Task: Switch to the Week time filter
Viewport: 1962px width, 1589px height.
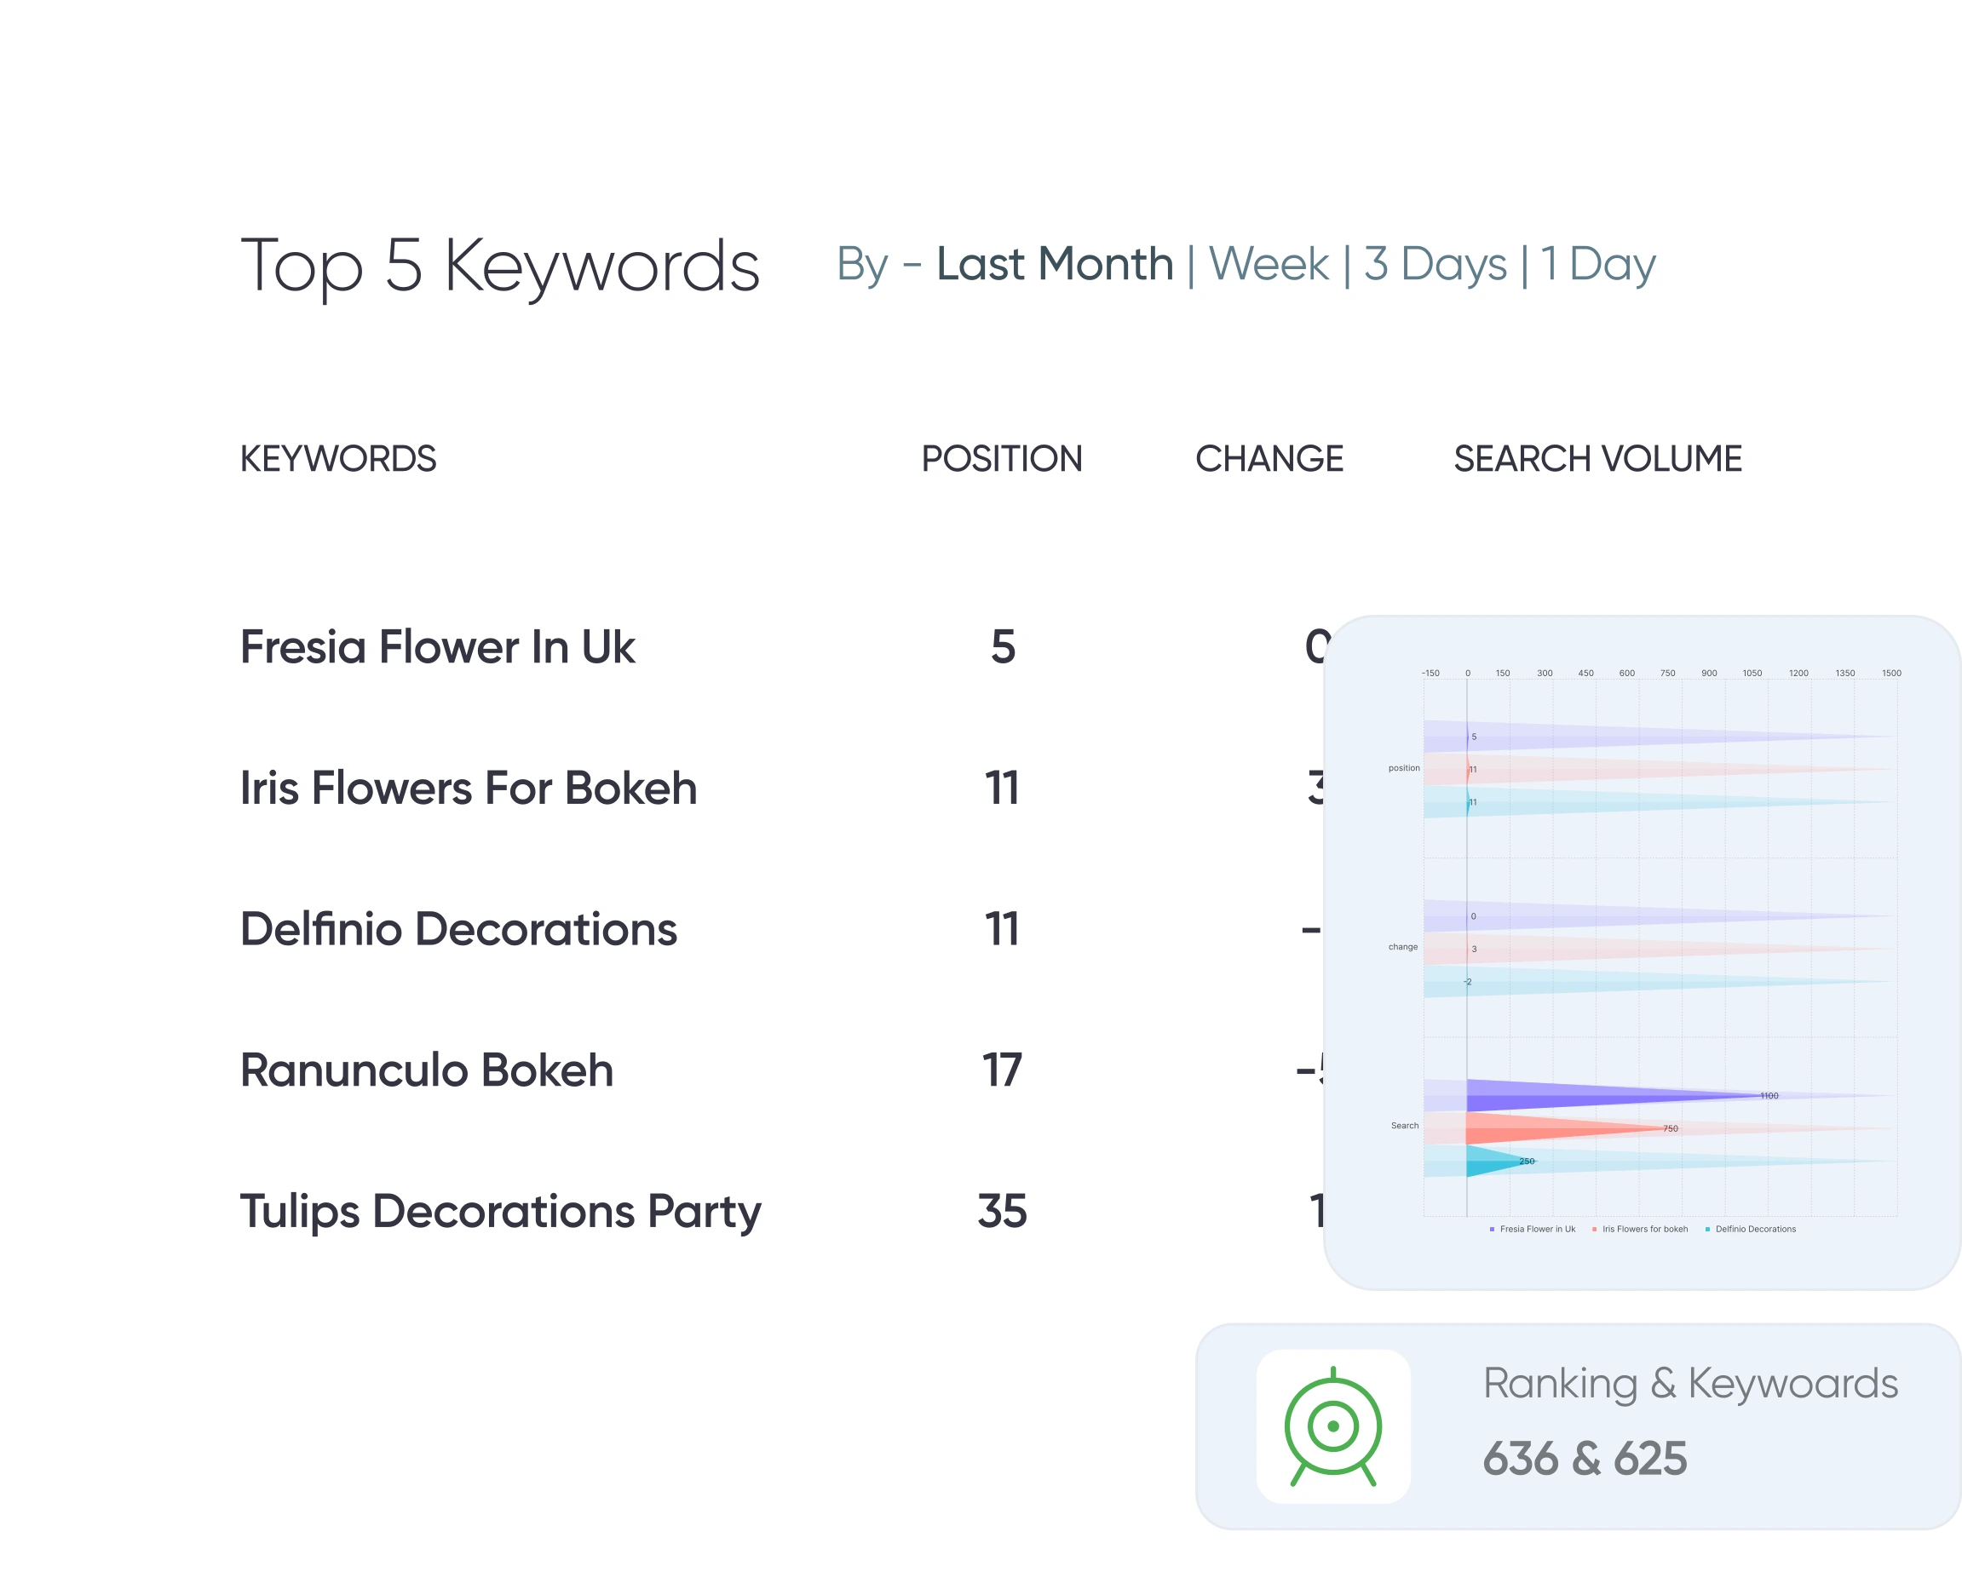Action: [1268, 265]
